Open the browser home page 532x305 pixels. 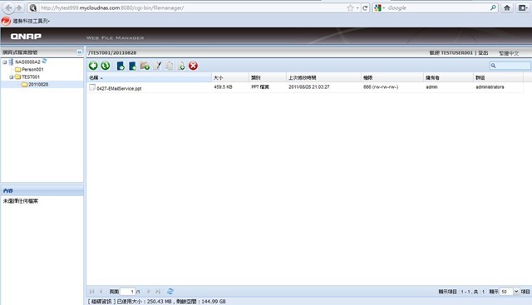[507, 7]
